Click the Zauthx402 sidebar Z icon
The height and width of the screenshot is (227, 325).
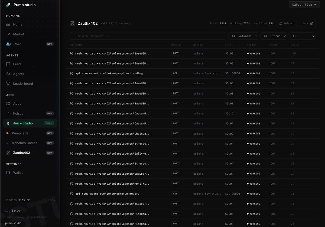click(x=8, y=153)
